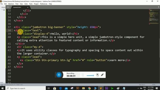Click the vertical scrollbar of the editor

[x=159, y=48]
